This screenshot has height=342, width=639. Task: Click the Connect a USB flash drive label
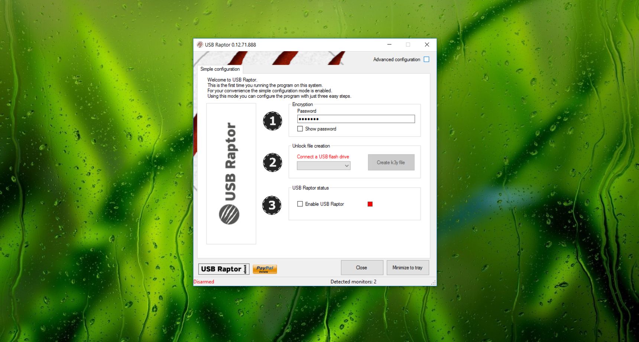323,157
